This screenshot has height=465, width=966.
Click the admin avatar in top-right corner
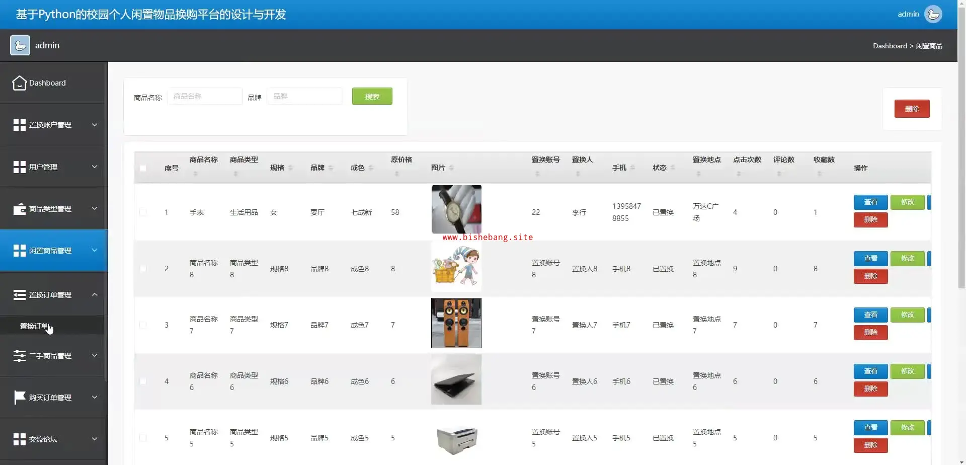933,14
